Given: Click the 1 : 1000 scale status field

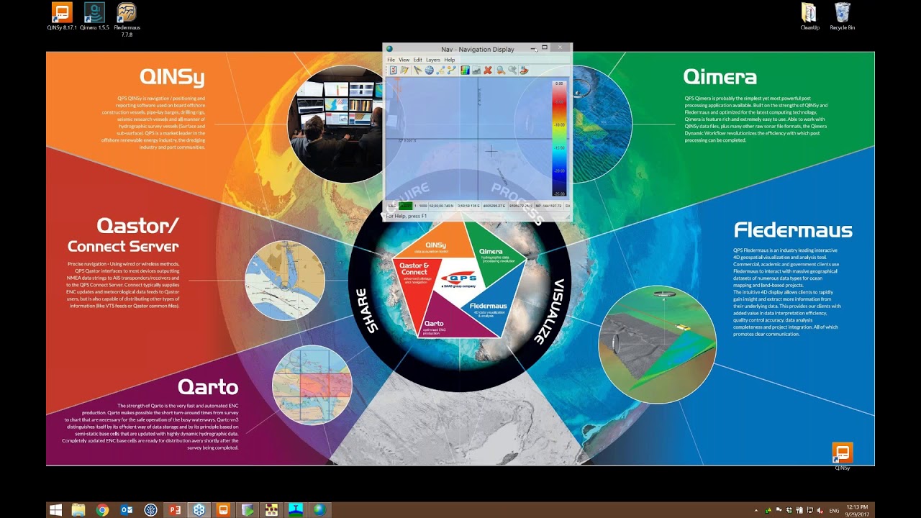Looking at the screenshot, I should click(420, 206).
